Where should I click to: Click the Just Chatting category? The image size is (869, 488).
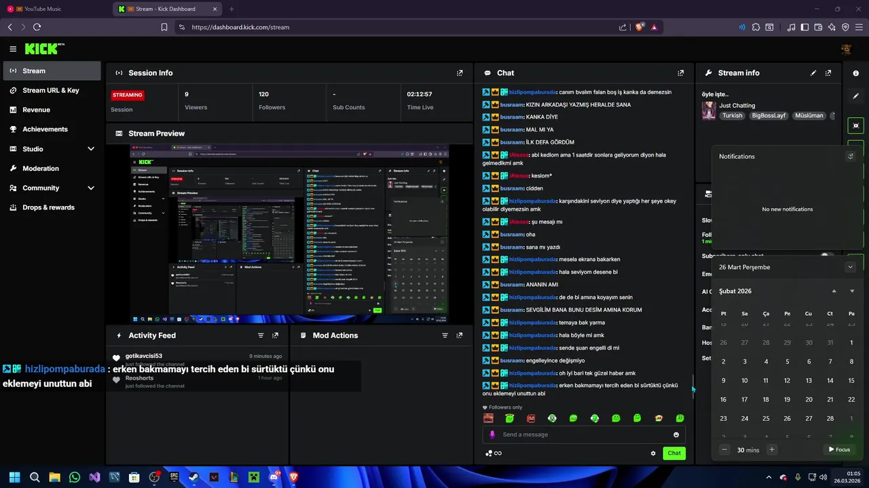click(737, 106)
